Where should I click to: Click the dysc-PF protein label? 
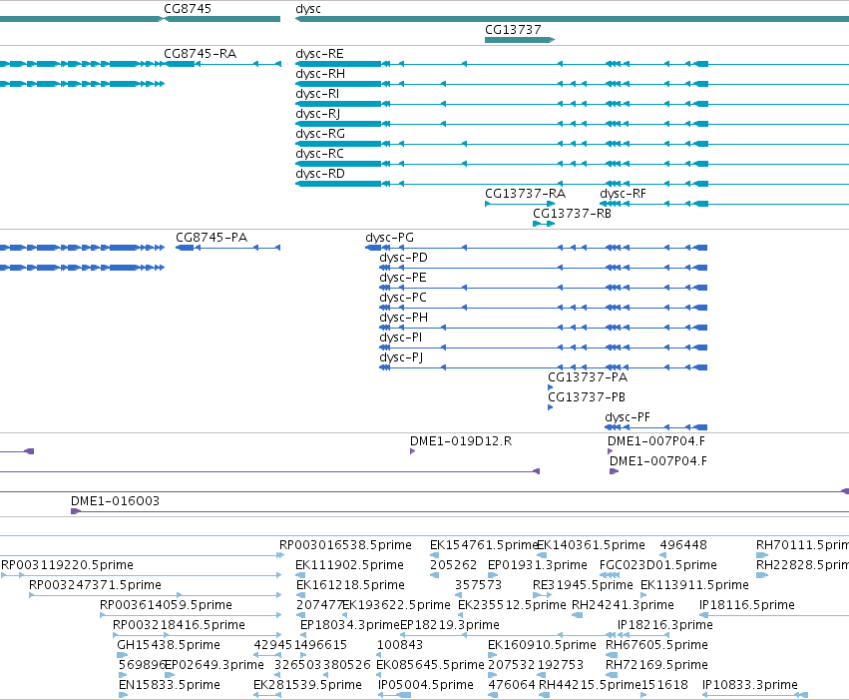pyautogui.click(x=627, y=417)
